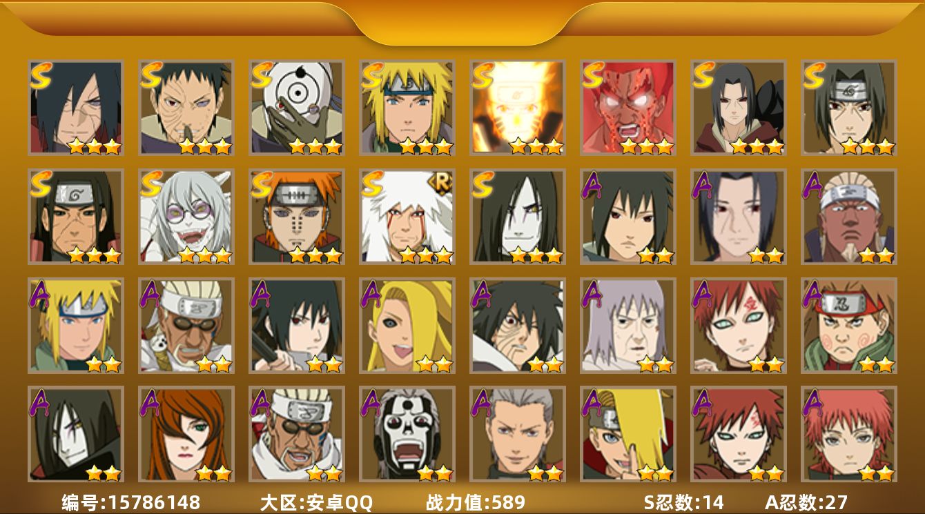925x514 pixels.
Task: Click the 战力值:589 power value
Action: point(476,502)
